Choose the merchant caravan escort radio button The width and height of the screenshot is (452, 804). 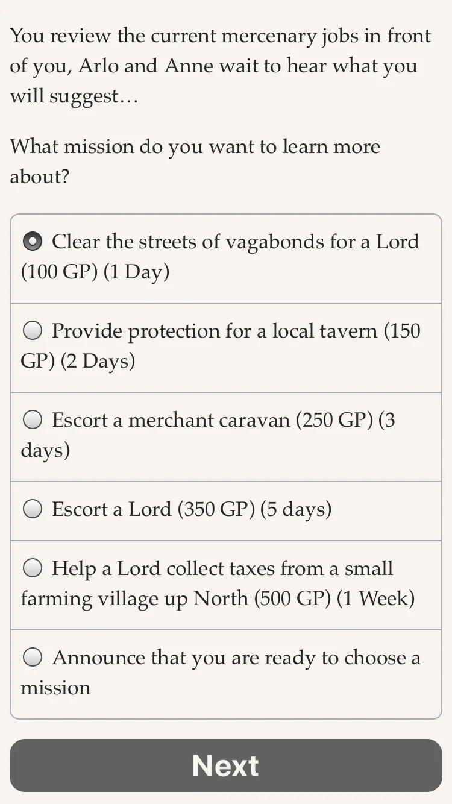pyautogui.click(x=33, y=420)
